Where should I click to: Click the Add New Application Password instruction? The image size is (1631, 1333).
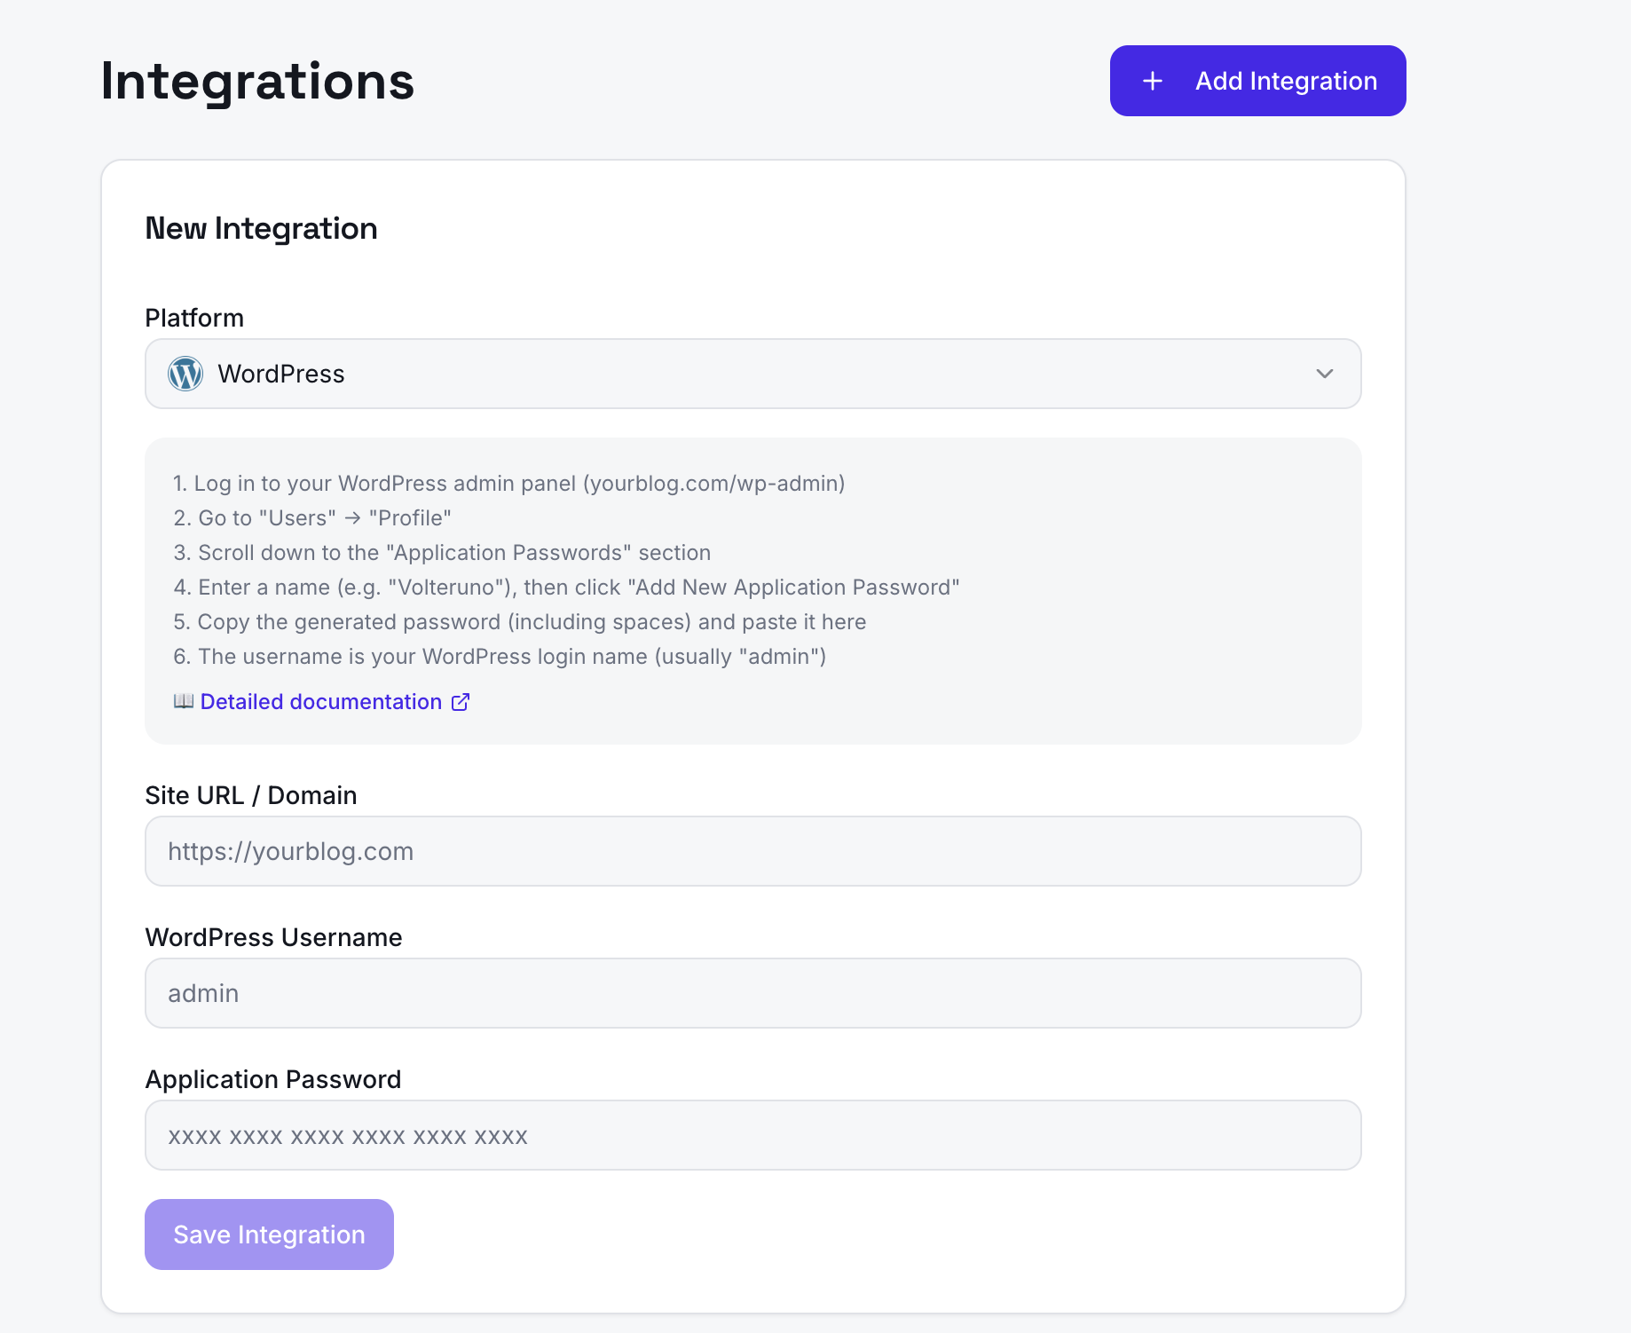566,588
